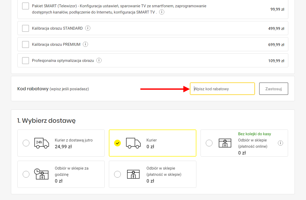Viewport: 306px width, 200px height.
Task: Click the 109,99 zł price text
Action: point(276,61)
